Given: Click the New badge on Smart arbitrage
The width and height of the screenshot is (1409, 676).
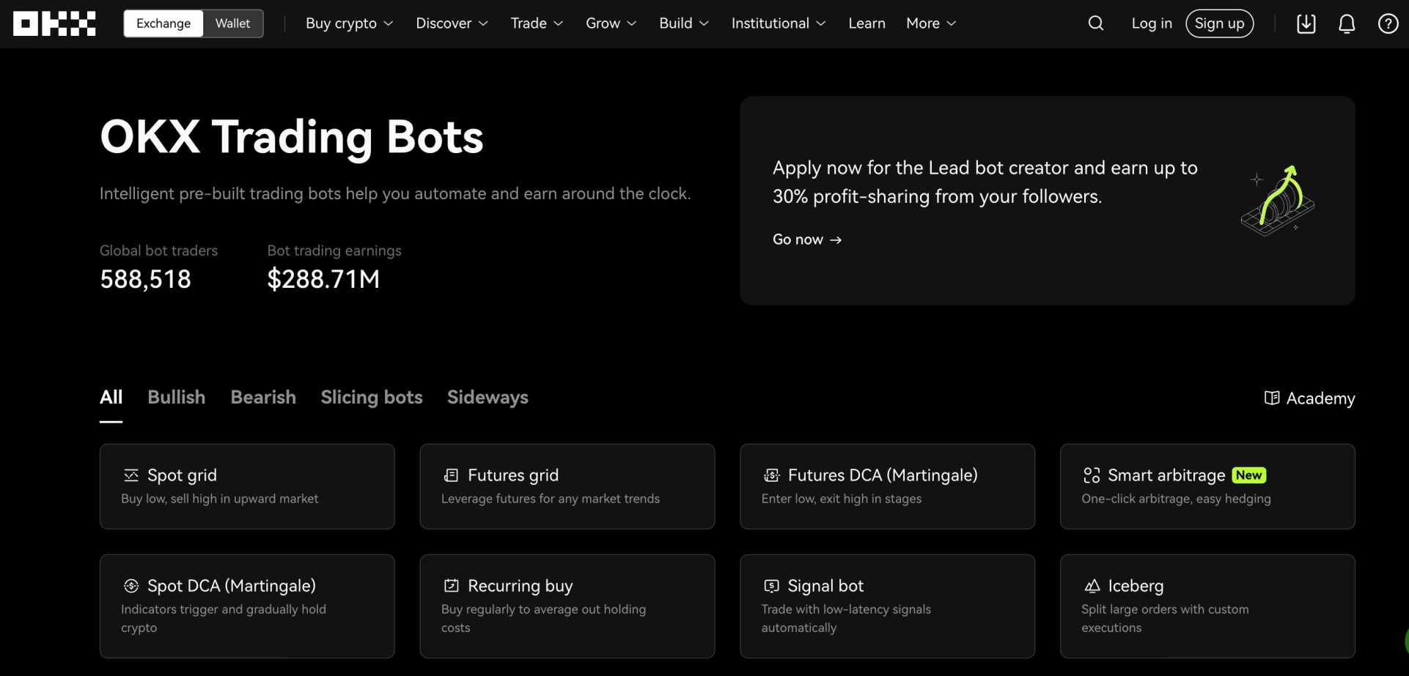Looking at the screenshot, I should tap(1248, 475).
